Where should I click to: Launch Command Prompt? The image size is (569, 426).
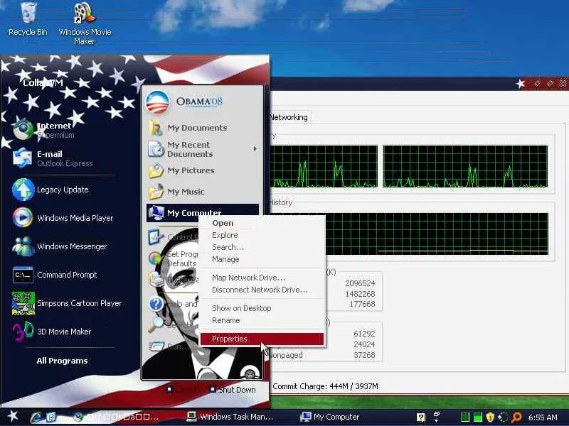(x=55, y=275)
